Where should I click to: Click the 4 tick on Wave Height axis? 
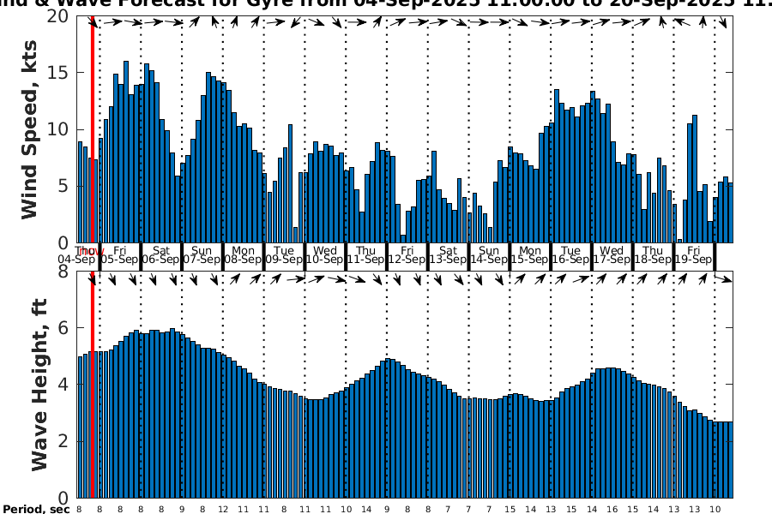[x=63, y=384]
